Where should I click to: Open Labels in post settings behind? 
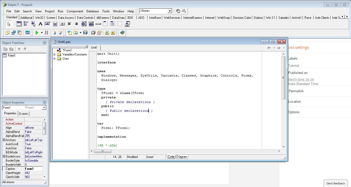[293, 59]
